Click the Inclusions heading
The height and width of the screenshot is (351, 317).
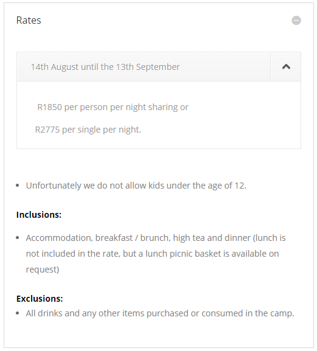[39, 215]
